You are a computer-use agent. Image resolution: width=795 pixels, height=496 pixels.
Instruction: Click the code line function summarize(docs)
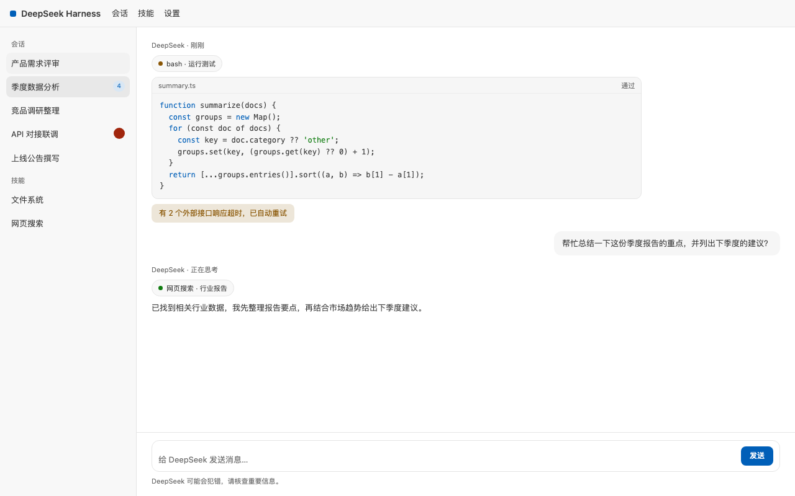[x=218, y=105]
